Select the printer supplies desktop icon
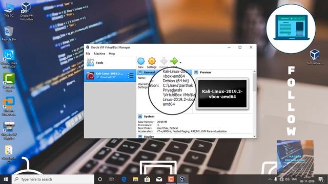 point(9,130)
